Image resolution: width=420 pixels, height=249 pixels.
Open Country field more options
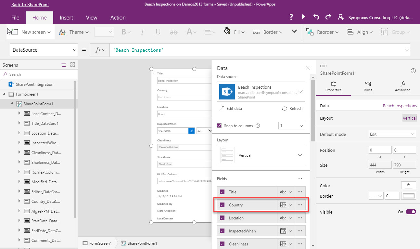click(300, 205)
